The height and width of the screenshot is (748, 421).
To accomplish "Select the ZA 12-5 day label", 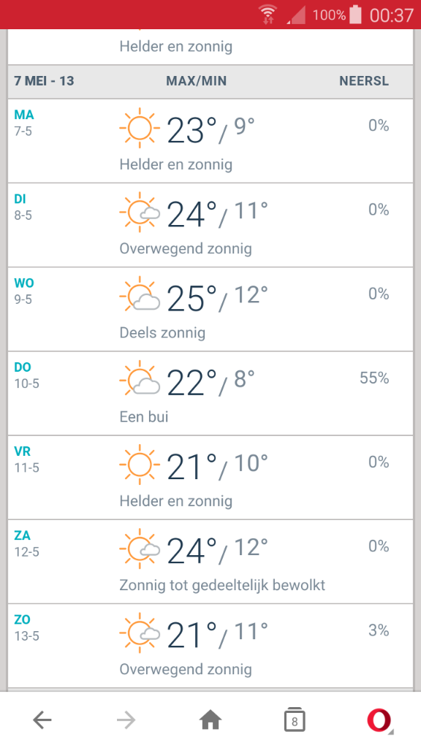I will click(27, 543).
